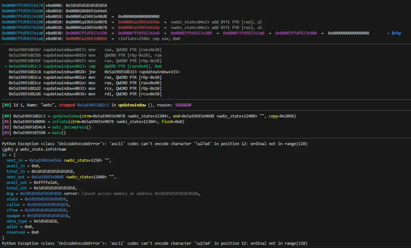Click the data_type value 0x58585858

tap(46, 221)
